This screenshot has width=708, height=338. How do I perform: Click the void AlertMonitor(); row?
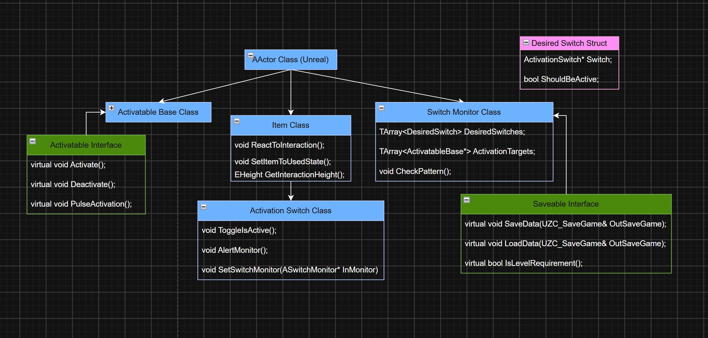(291, 250)
